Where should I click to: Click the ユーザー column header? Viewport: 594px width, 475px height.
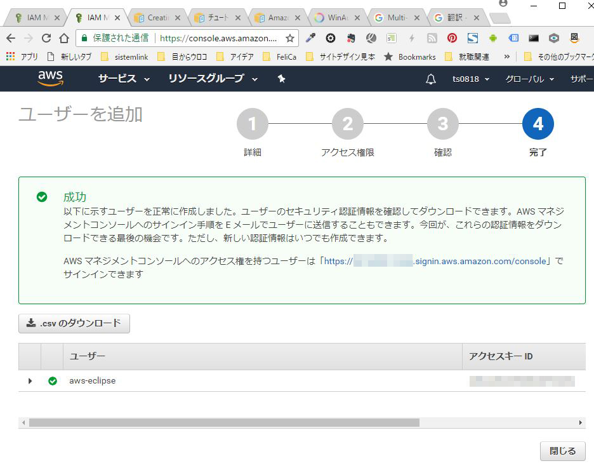(263, 356)
